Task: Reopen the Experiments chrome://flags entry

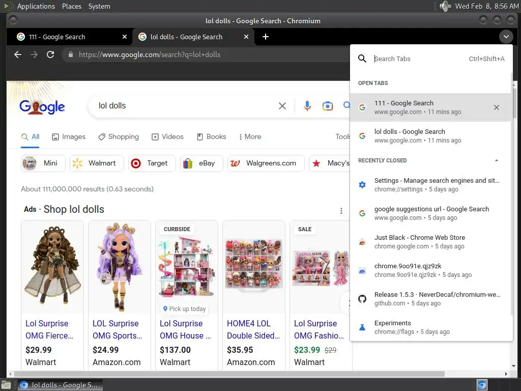Action: click(431, 327)
